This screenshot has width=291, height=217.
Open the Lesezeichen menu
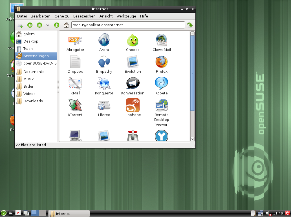pos(84,16)
